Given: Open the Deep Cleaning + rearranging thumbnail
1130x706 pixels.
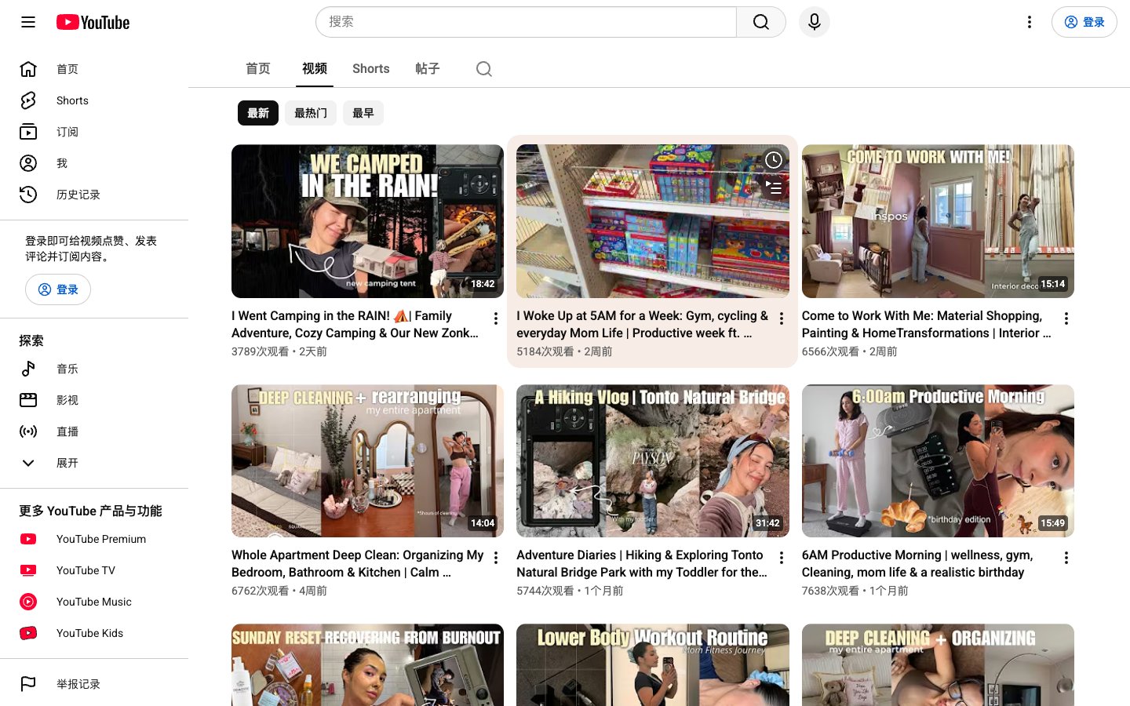Looking at the screenshot, I should click(367, 460).
